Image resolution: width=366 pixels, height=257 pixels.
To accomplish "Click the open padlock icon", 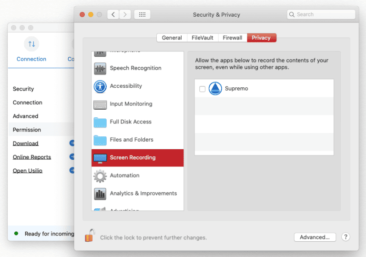I will (x=90, y=235).
